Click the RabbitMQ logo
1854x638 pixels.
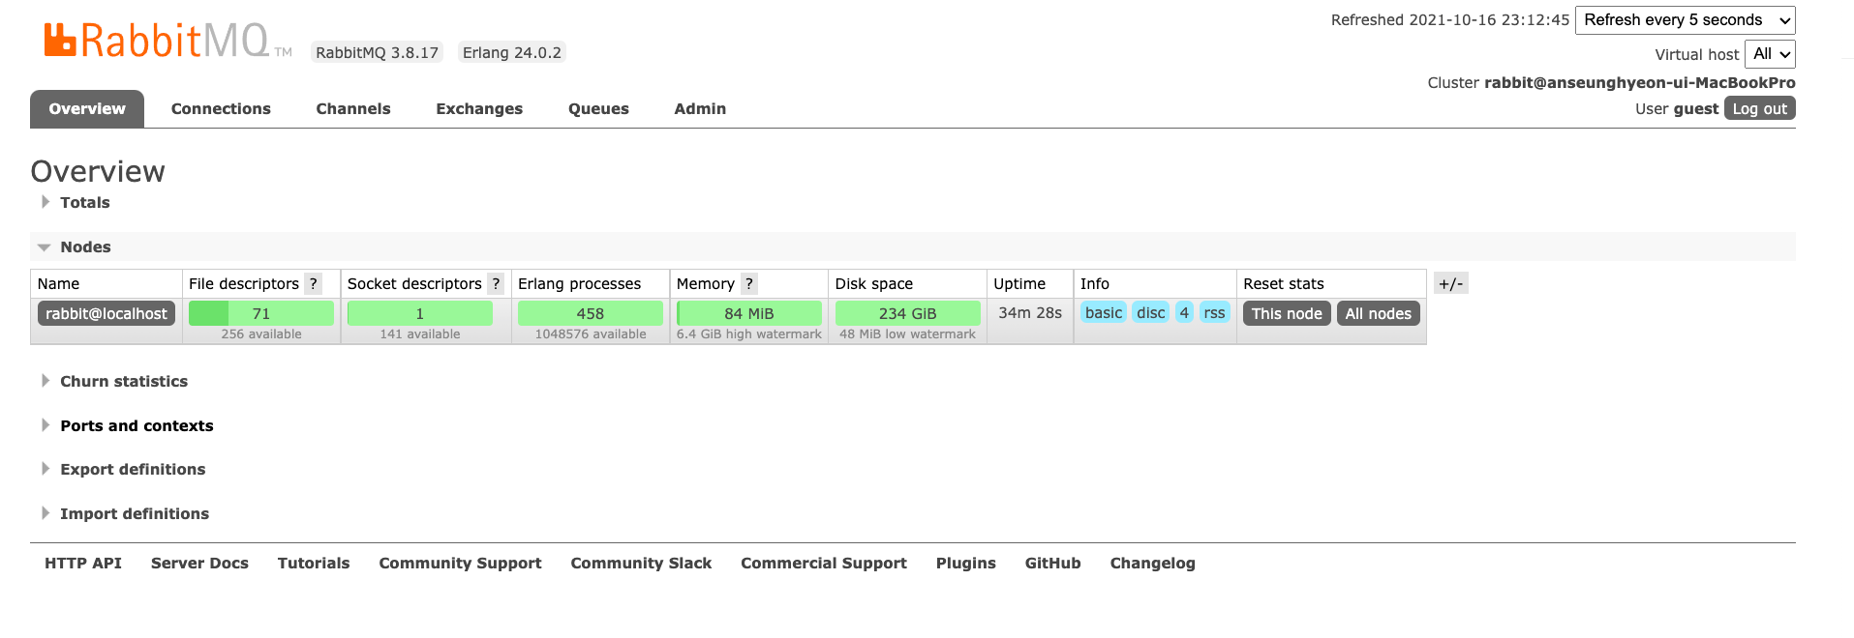click(167, 41)
